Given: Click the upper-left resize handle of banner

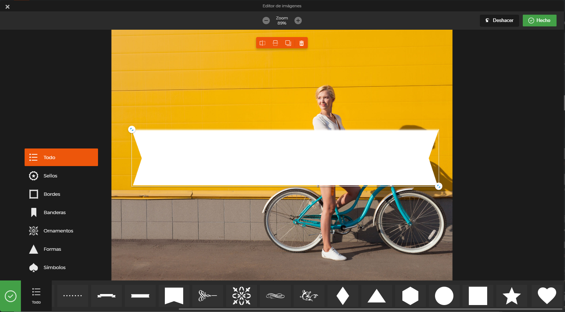Looking at the screenshot, I should [132, 129].
